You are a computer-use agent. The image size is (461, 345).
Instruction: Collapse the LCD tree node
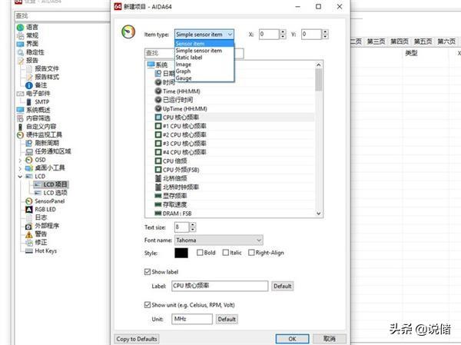click(20, 177)
